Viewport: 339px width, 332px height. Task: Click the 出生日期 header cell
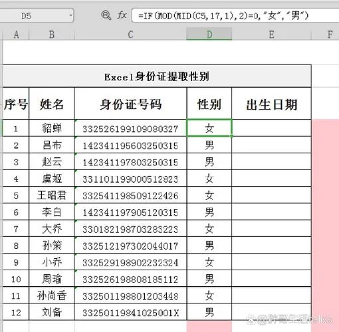pos(271,104)
